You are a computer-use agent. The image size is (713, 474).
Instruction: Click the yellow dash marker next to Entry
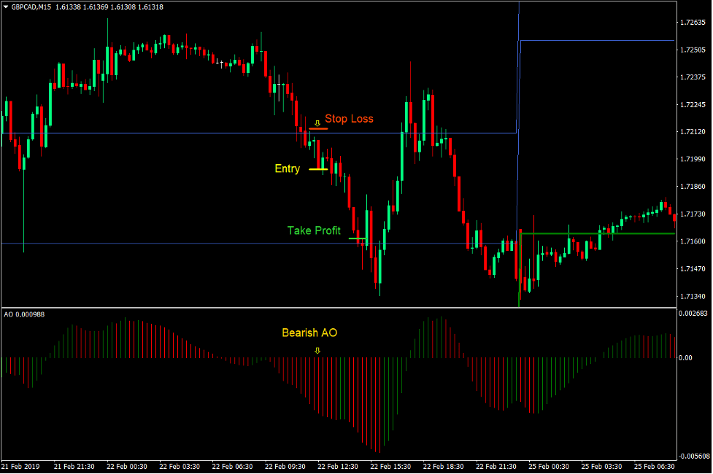(318, 170)
